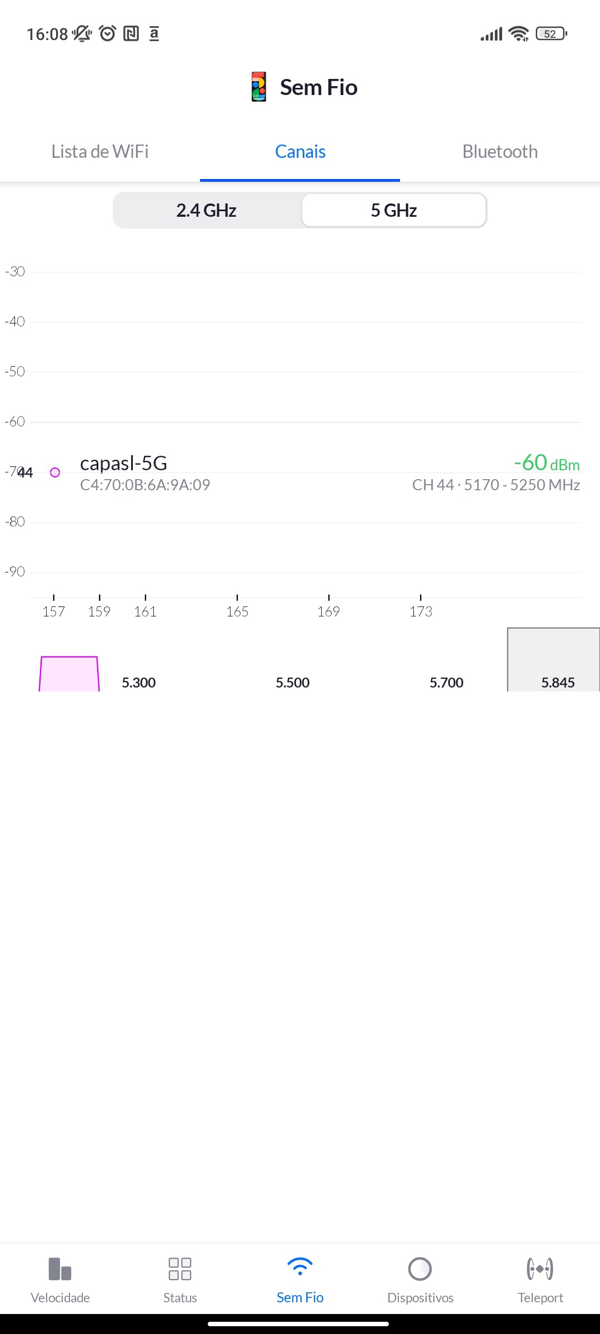
Task: Tap the -60 dBm signal reading
Action: (547, 462)
